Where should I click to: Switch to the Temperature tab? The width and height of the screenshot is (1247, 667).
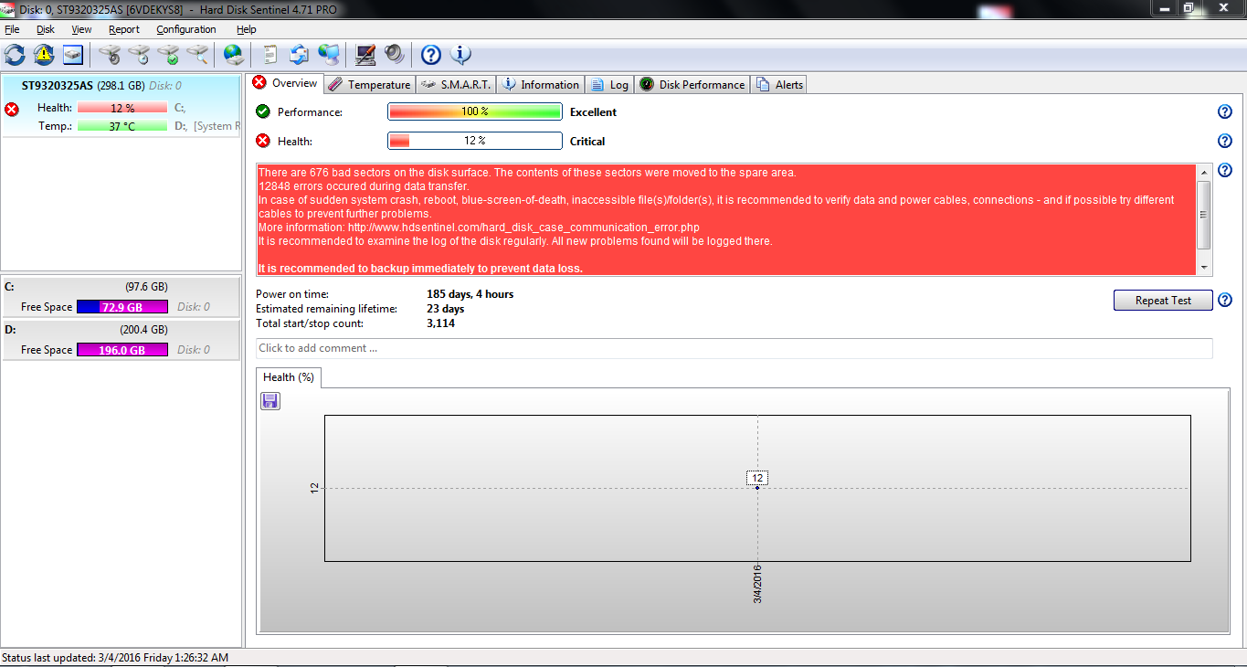click(x=369, y=85)
